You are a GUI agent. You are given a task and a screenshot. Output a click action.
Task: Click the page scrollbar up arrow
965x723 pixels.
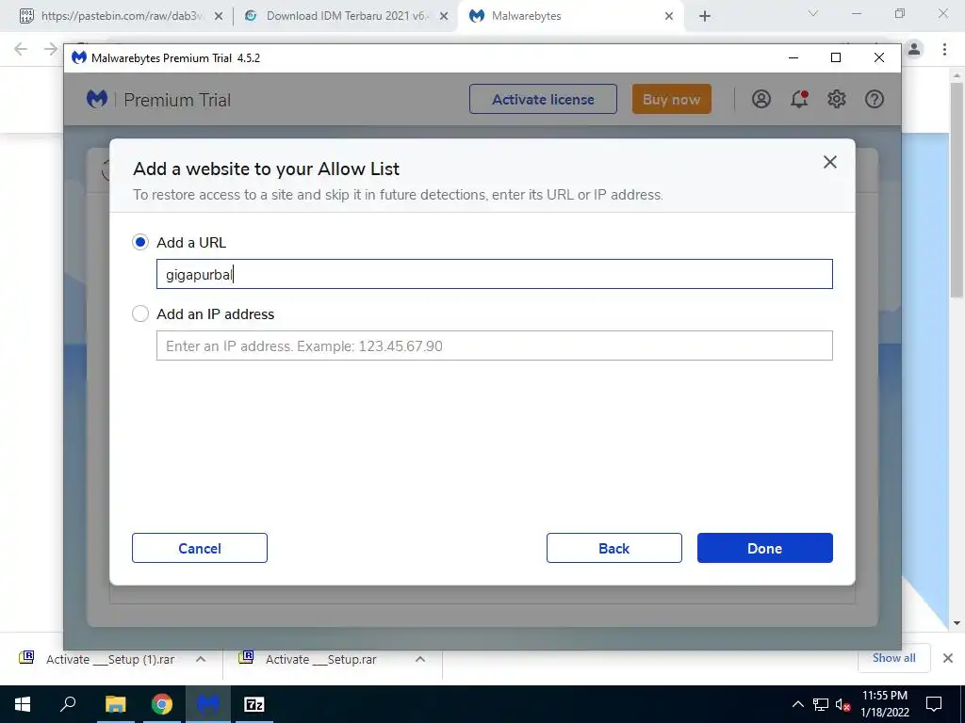[957, 75]
